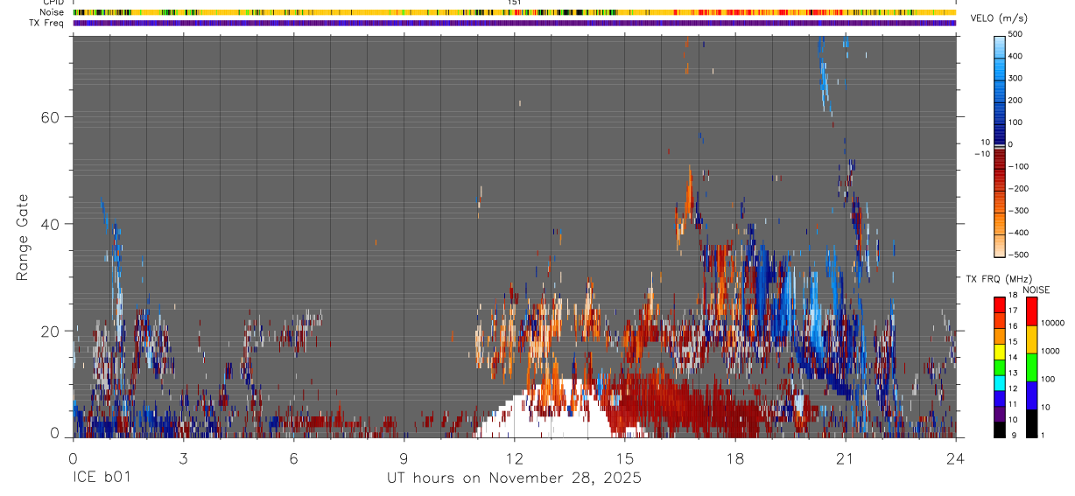Click the 60 tick on the Range Gate axis
This screenshot has width=1075, height=496.
pyautogui.click(x=51, y=117)
